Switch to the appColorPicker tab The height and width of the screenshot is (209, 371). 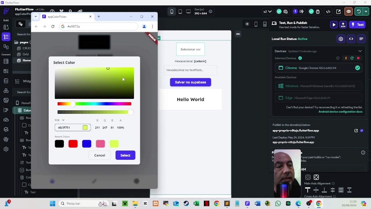click(67, 17)
